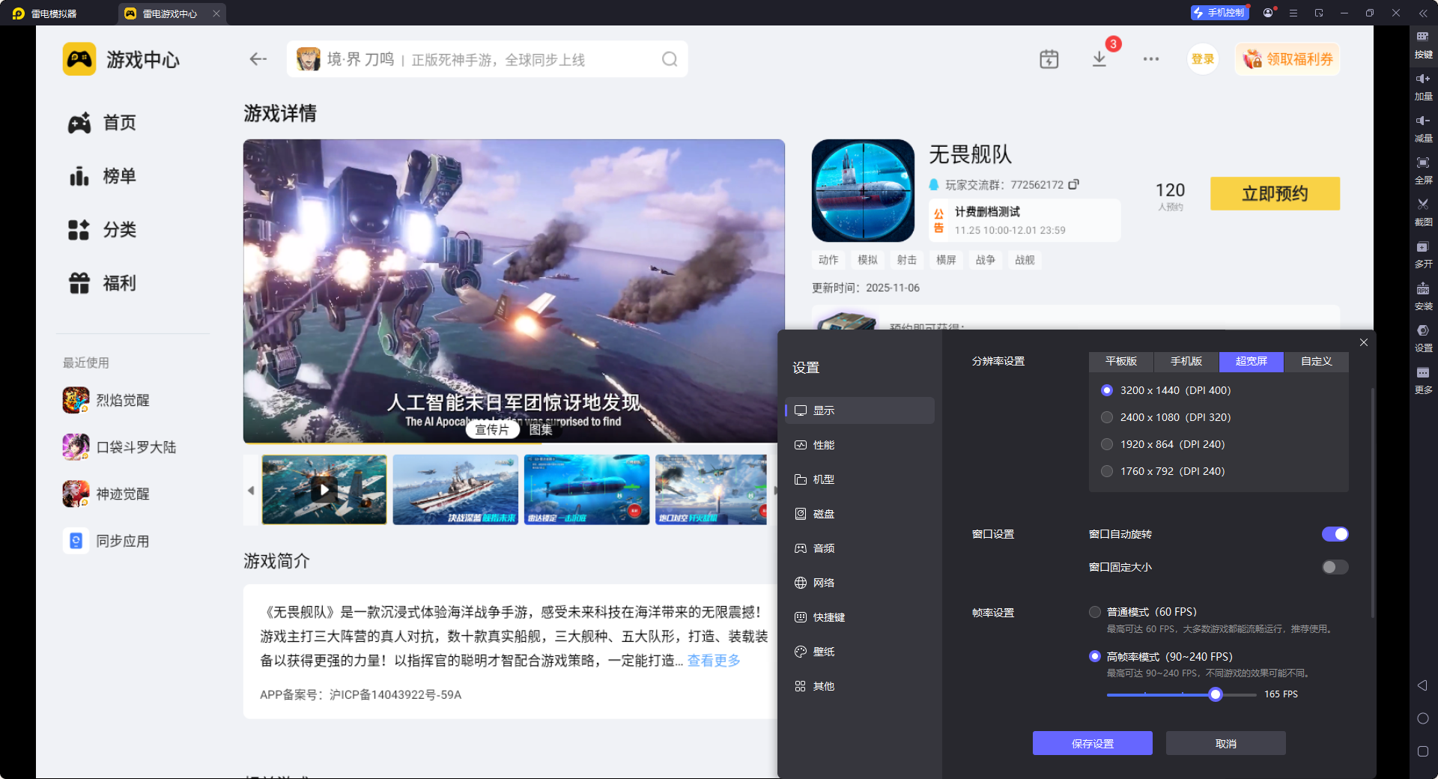Enable the 窗口固定大小 switch
Image resolution: width=1438 pixels, height=779 pixels.
(1334, 567)
